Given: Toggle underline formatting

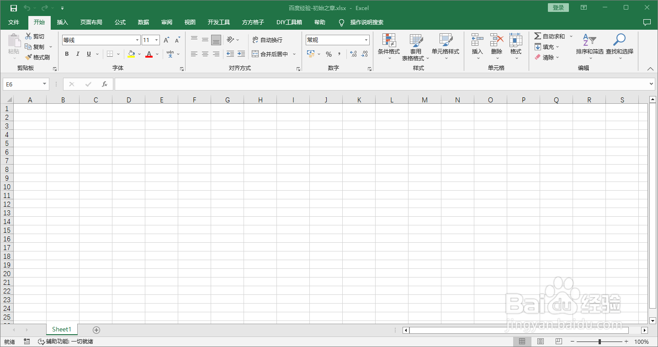Looking at the screenshot, I should click(x=89, y=54).
